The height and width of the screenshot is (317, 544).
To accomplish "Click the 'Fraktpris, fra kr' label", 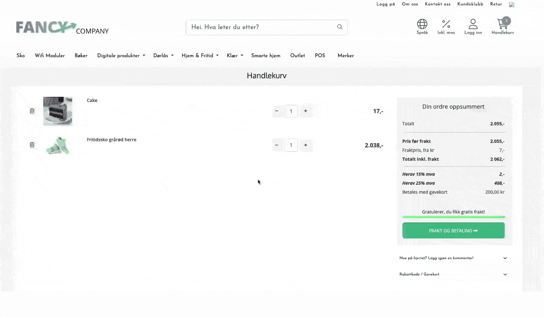I will click(418, 150).
